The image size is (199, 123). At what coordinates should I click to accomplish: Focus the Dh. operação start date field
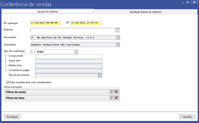click(x=45, y=23)
